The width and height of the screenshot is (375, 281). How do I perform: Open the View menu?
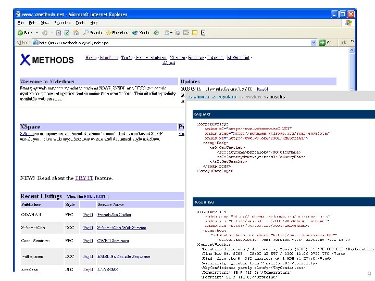44,23
